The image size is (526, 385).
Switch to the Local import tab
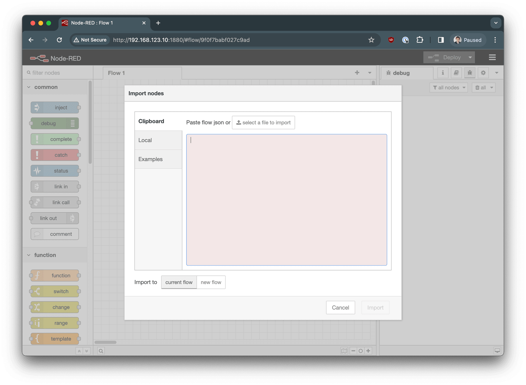tap(145, 140)
